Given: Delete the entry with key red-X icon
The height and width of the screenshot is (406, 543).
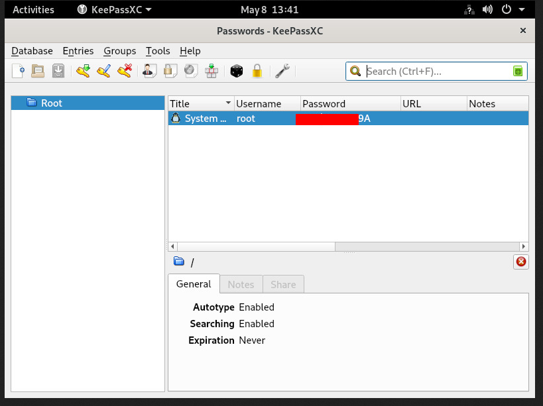Looking at the screenshot, I should (x=125, y=72).
